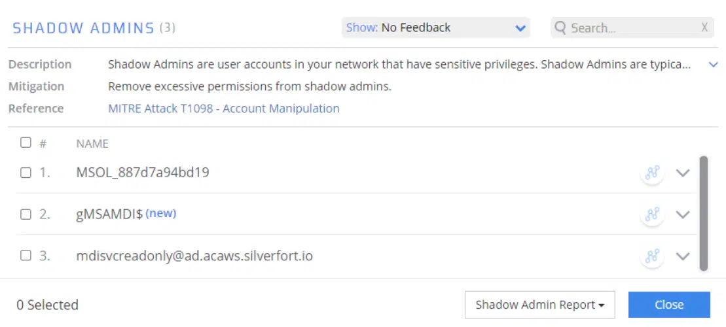Screen dimensions: 726x327
Task: Toggle the select-all checkbox in header
Action: pos(26,143)
